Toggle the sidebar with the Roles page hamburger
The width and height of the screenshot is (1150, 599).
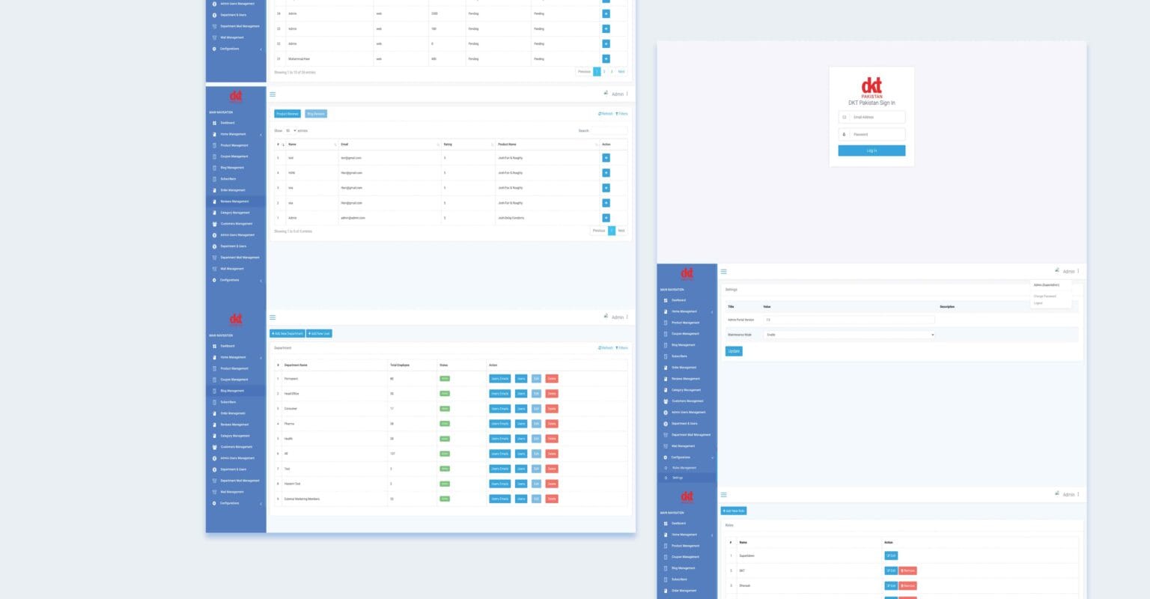pos(724,494)
